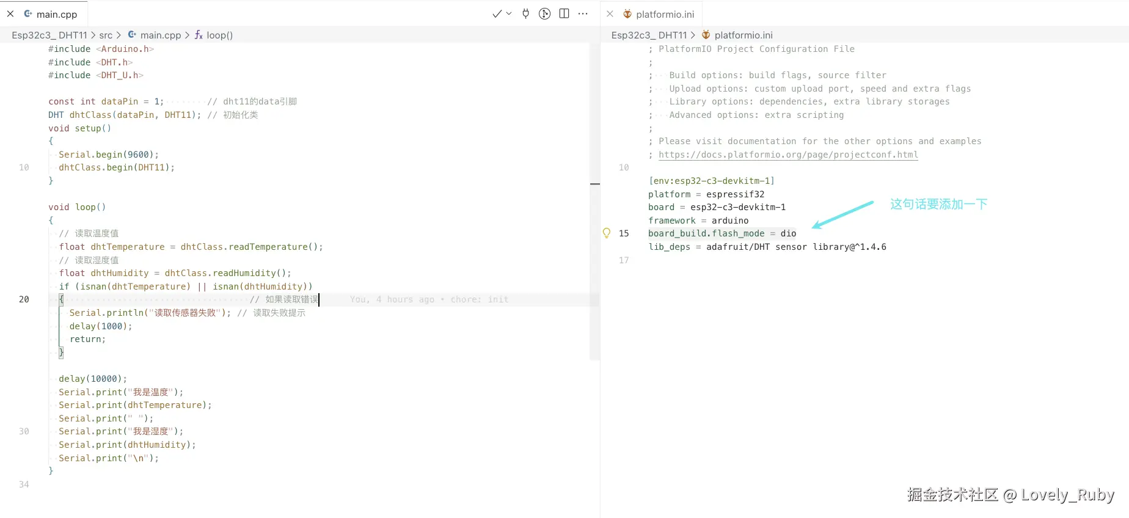Click 'float dhtTemperature' line
1129x518 pixels.
click(x=191, y=247)
